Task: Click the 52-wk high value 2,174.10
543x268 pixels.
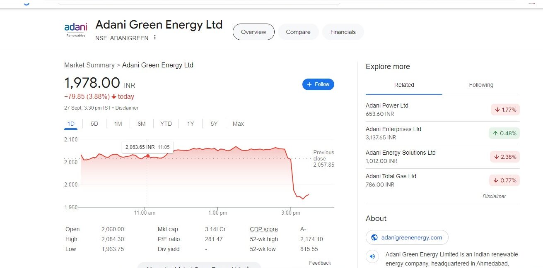Action: (311, 239)
